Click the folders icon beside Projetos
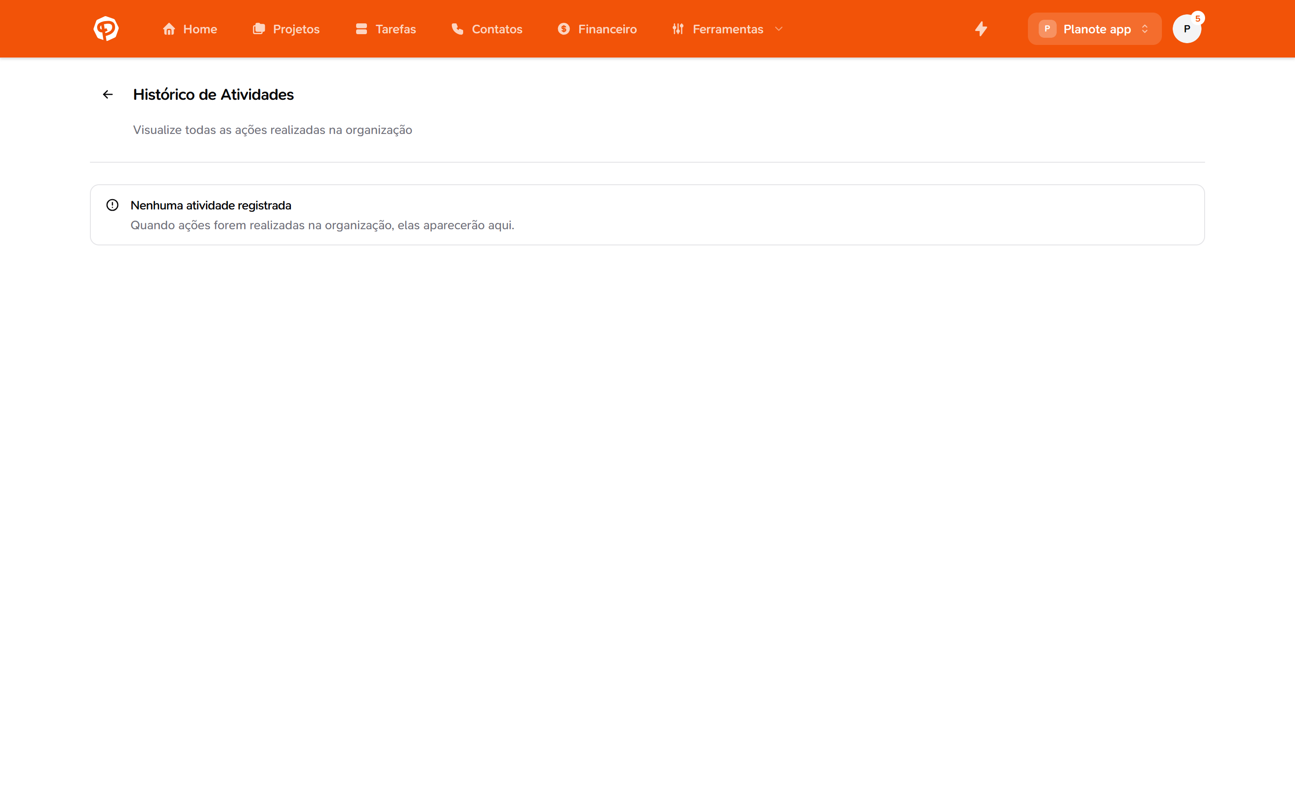 click(x=259, y=29)
